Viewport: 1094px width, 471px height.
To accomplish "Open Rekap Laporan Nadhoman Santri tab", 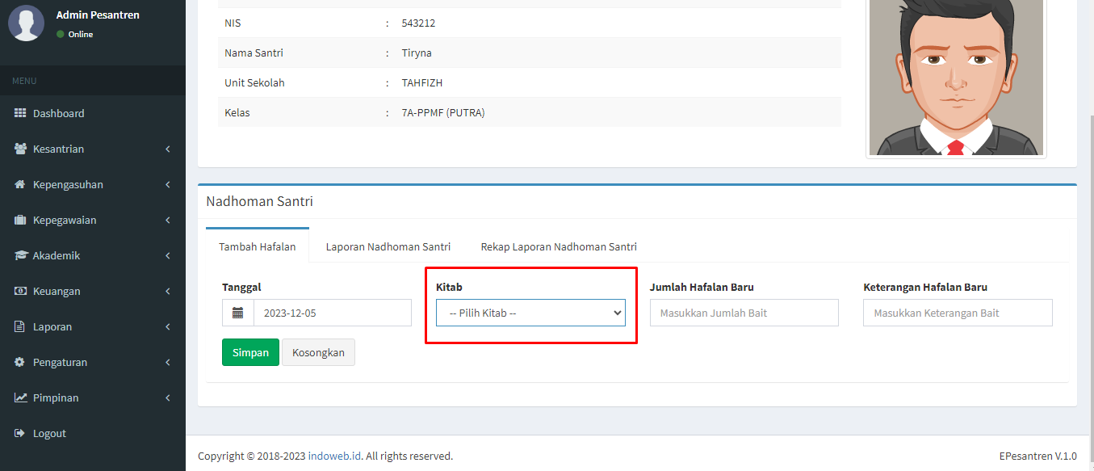I will [x=559, y=247].
